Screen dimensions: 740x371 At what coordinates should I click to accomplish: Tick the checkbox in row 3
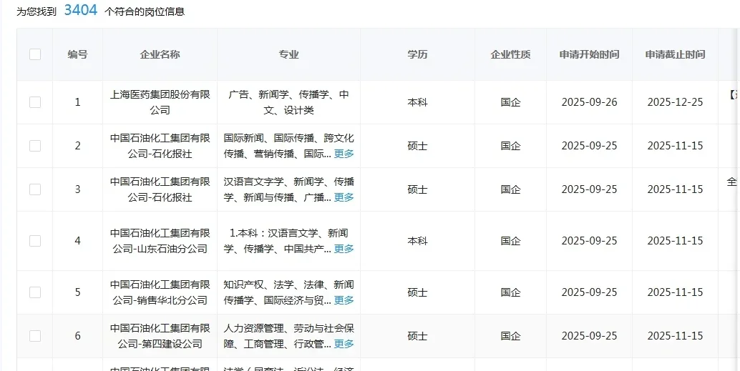tap(35, 189)
